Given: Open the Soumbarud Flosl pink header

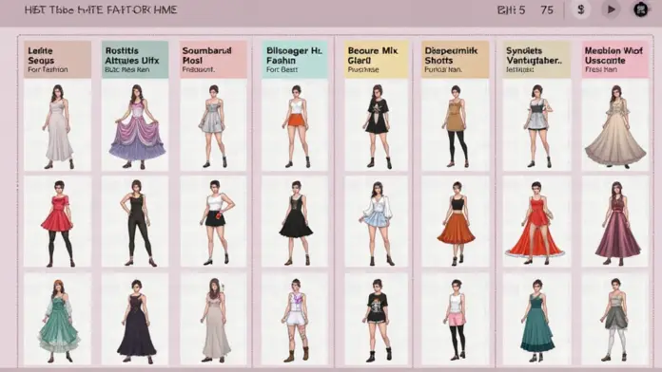Looking at the screenshot, I should click(x=213, y=60).
